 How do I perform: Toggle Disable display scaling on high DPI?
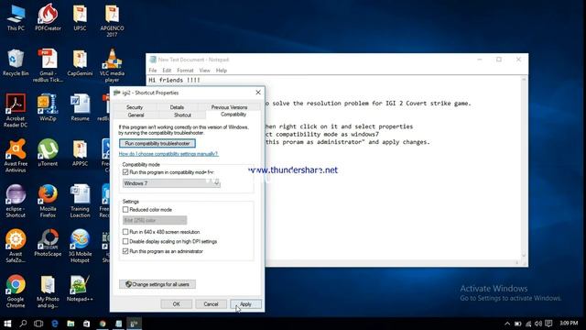click(x=125, y=241)
